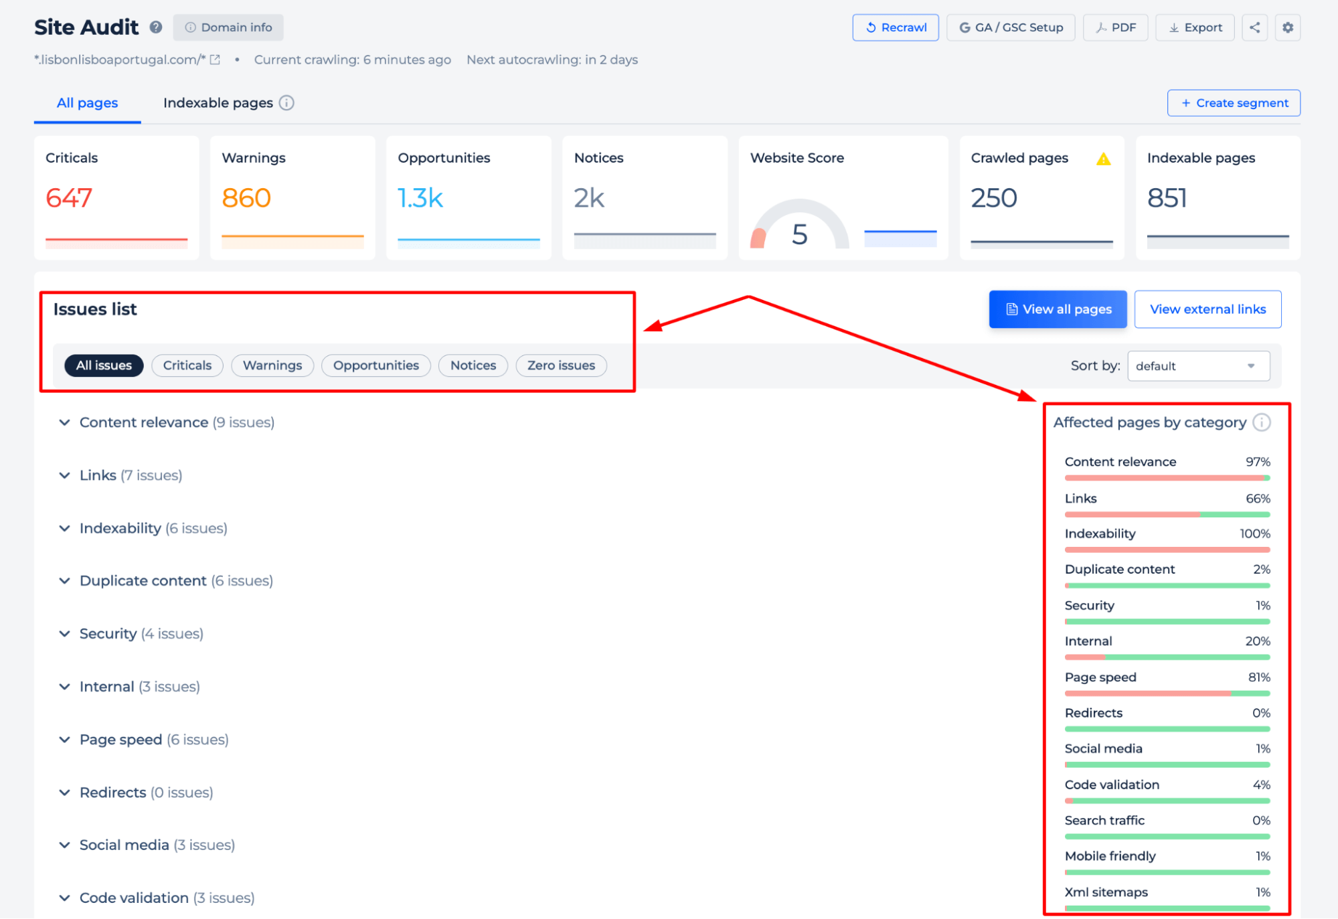Click View all pages button

tap(1058, 309)
